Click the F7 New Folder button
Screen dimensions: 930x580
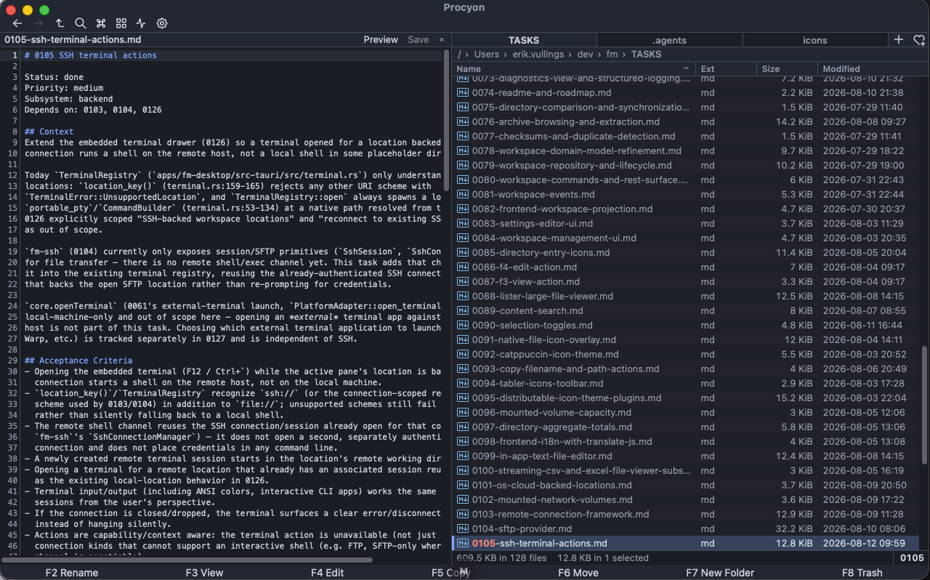pyautogui.click(x=720, y=573)
